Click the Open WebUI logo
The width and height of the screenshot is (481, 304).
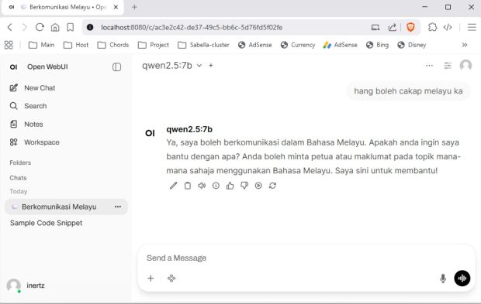tap(13, 67)
